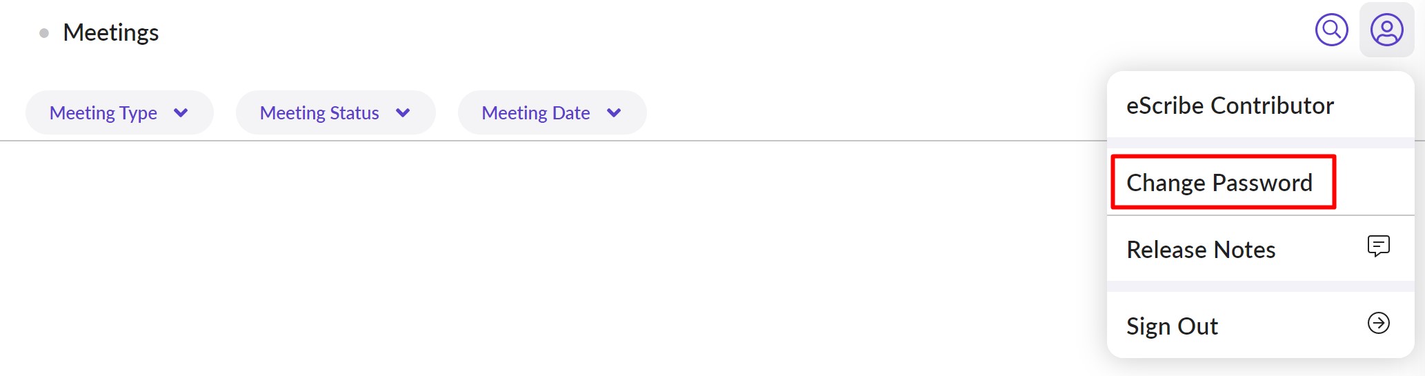Click inside the red-outlined Change Password box
1425x376 pixels.
[1222, 182]
